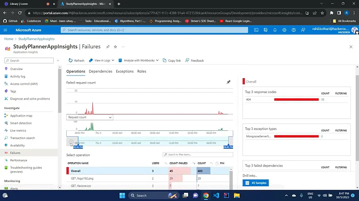The height and width of the screenshot is (201, 359).
Task: Go to Home breadcrumb link
Action: [x=8, y=39]
